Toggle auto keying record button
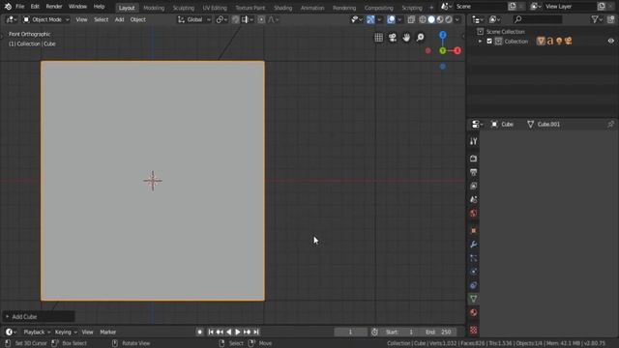 click(200, 333)
